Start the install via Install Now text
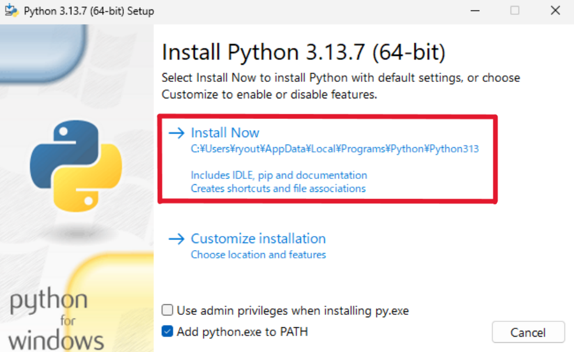This screenshot has height=352, width=574. pyautogui.click(x=225, y=133)
